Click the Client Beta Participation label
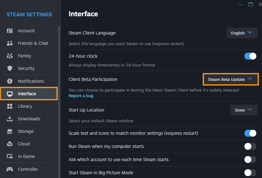 pos(93,79)
